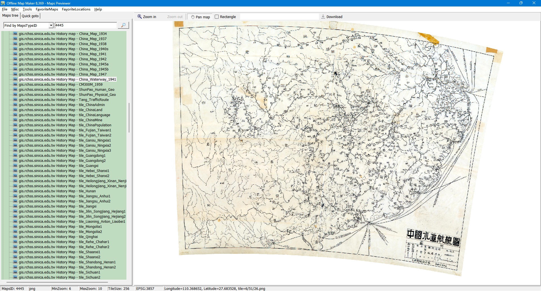Select the Pan map hand tool

pos(200,17)
